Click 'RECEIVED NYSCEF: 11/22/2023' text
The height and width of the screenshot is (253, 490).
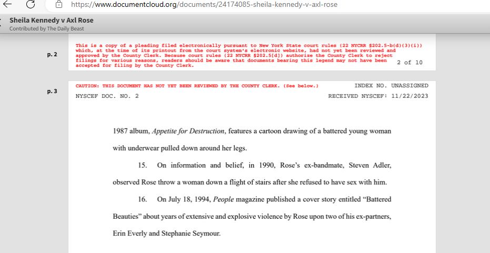click(x=378, y=96)
